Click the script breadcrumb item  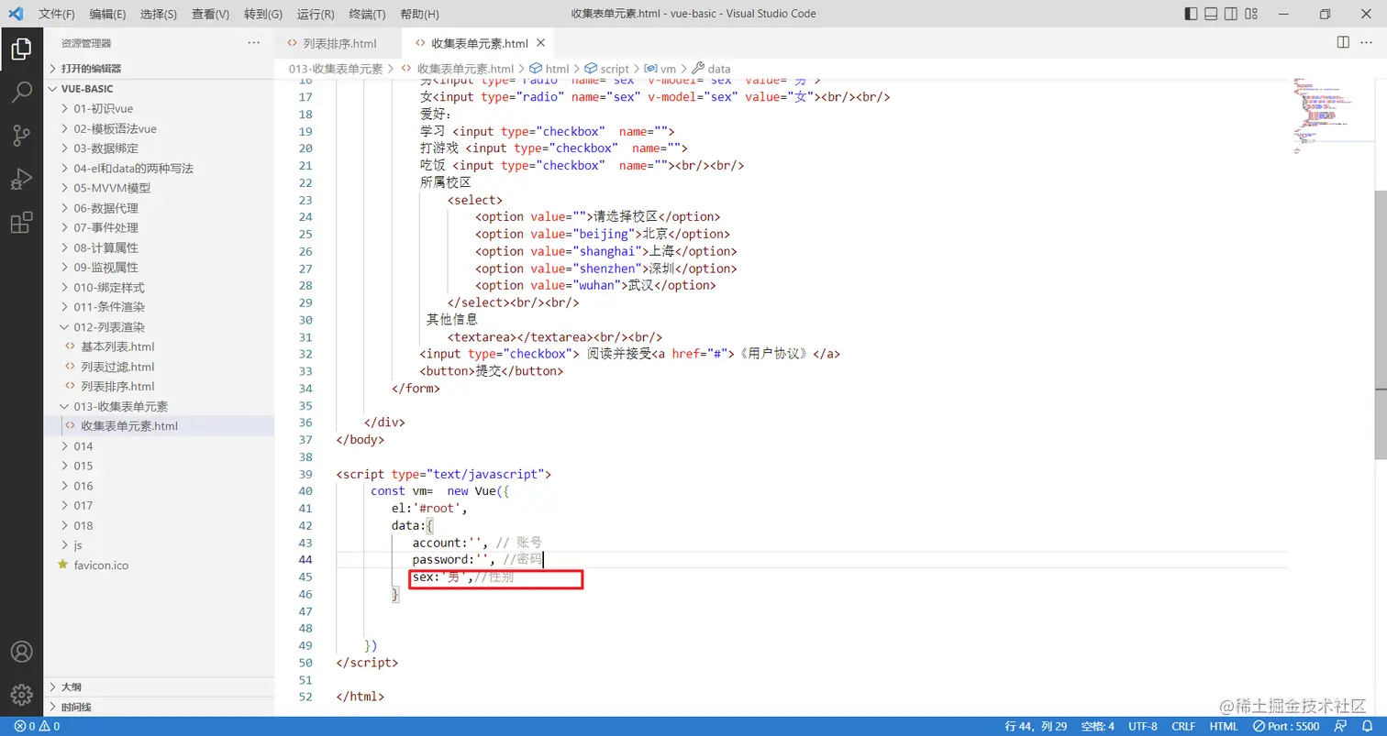607,69
